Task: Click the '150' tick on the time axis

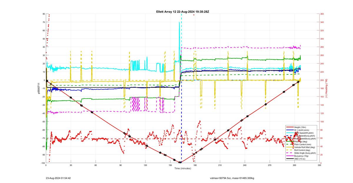Action: point(170,165)
